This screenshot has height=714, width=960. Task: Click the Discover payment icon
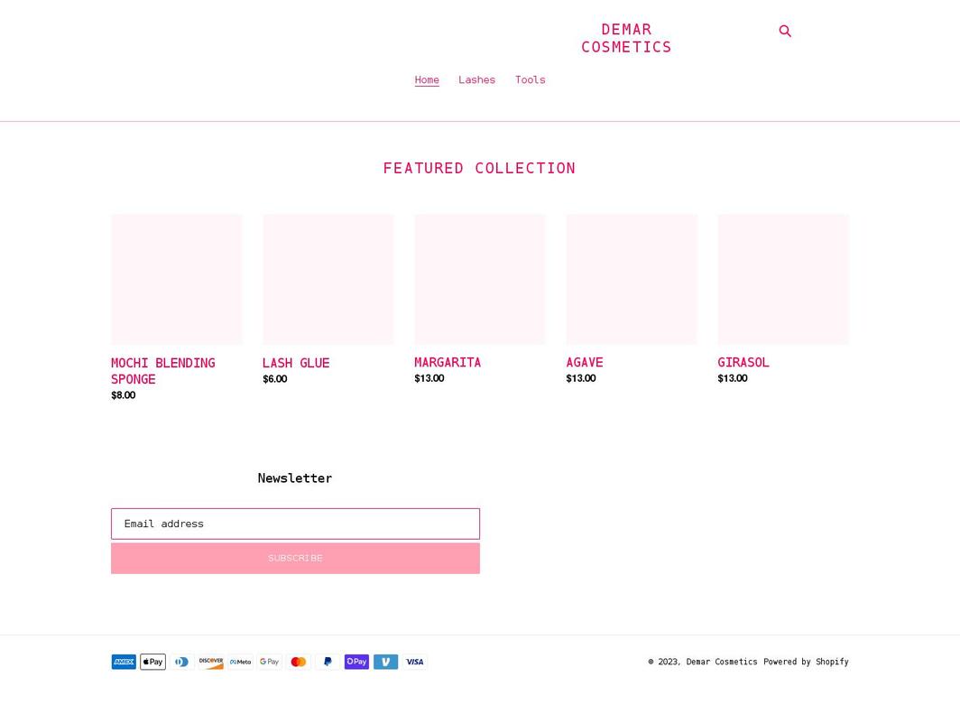click(x=211, y=662)
